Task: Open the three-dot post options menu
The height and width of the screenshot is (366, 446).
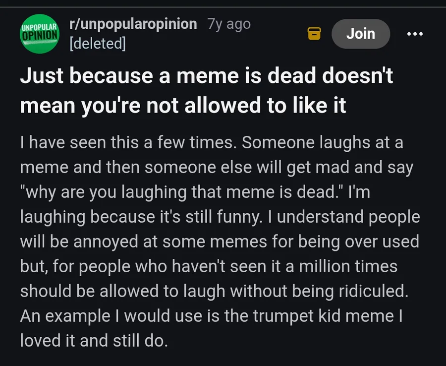Action: [414, 33]
